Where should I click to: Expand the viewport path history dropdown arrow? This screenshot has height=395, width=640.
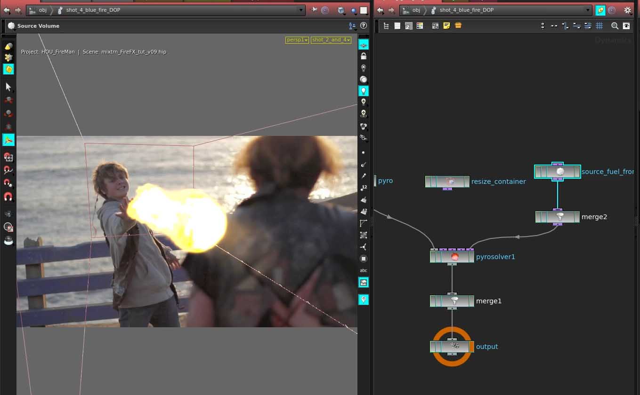tap(301, 10)
